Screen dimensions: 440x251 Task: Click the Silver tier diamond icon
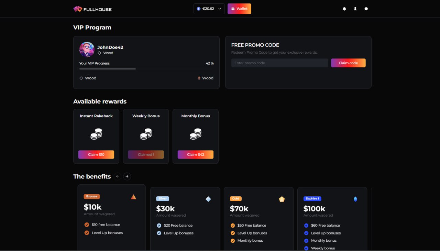(208, 199)
